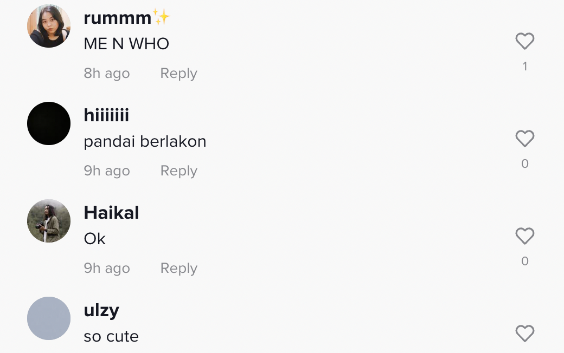564x353 pixels.
Task: Open the Haikal username
Action: 111,213
